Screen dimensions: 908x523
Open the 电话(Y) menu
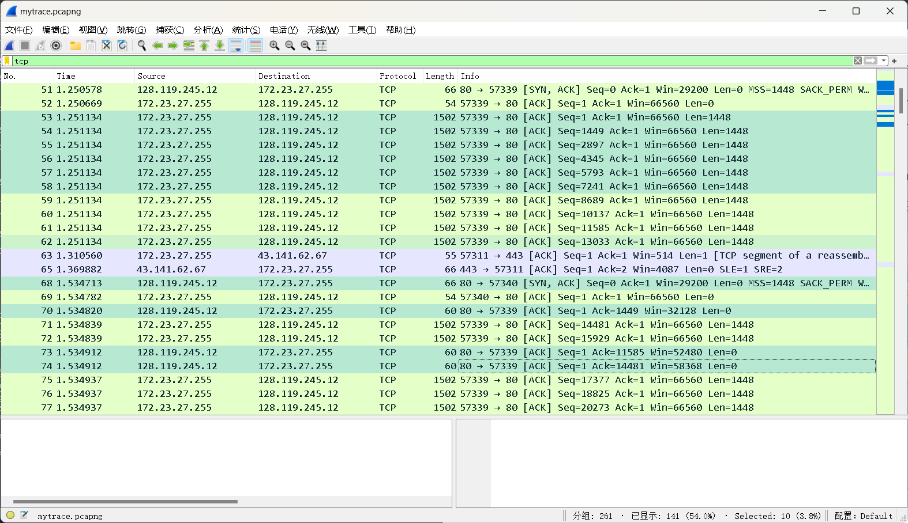coord(284,30)
